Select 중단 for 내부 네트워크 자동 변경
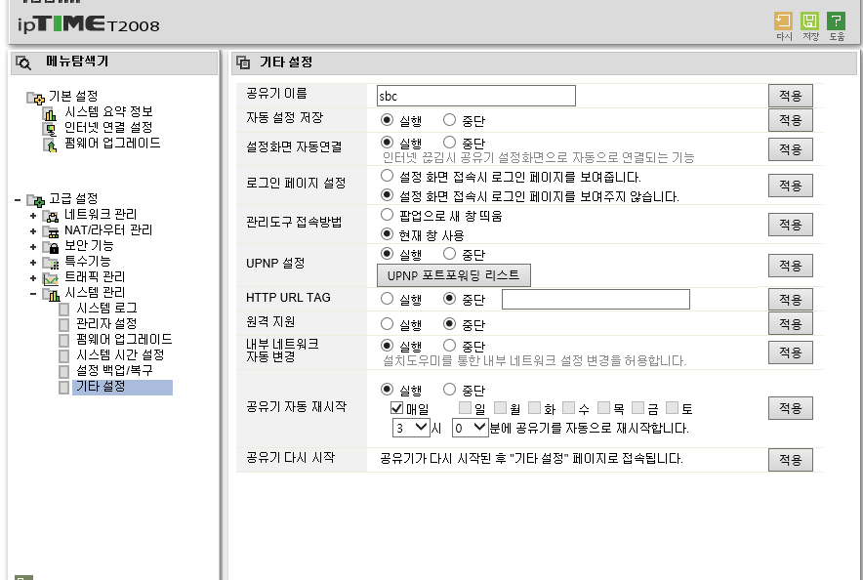863x580 pixels. [450, 345]
